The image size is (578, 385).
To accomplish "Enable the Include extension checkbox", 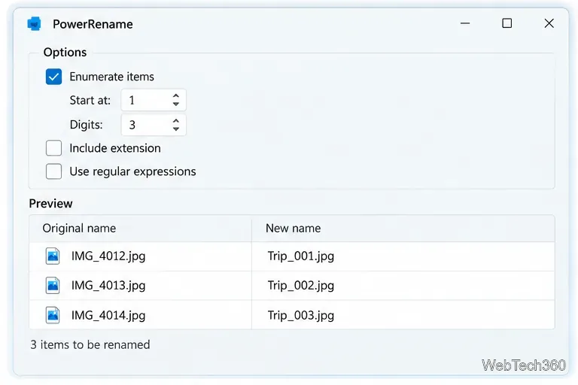I will coord(54,148).
